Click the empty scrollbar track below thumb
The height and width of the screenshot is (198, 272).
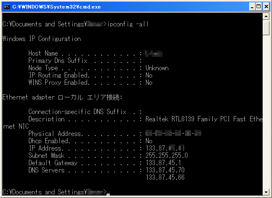click(266, 112)
